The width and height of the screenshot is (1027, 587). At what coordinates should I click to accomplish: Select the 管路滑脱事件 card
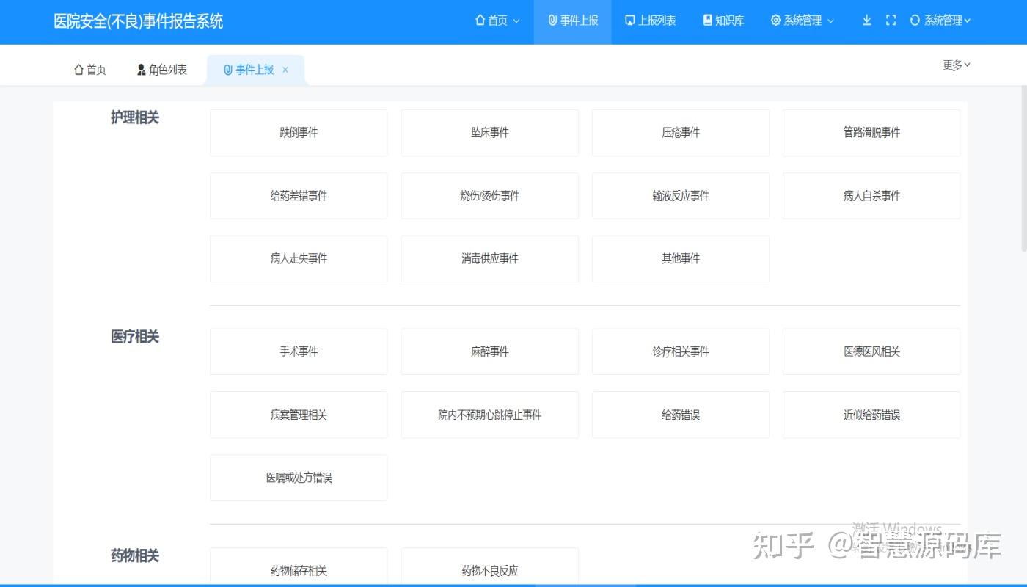tap(871, 133)
